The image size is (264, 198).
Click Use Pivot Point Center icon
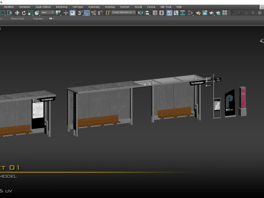[58, 13]
